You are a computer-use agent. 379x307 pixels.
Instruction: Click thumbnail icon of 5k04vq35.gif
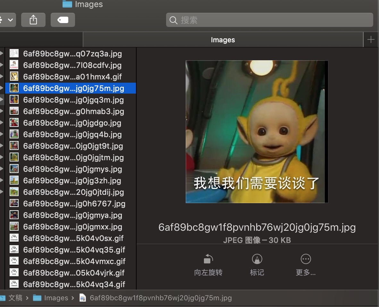(x=14, y=250)
